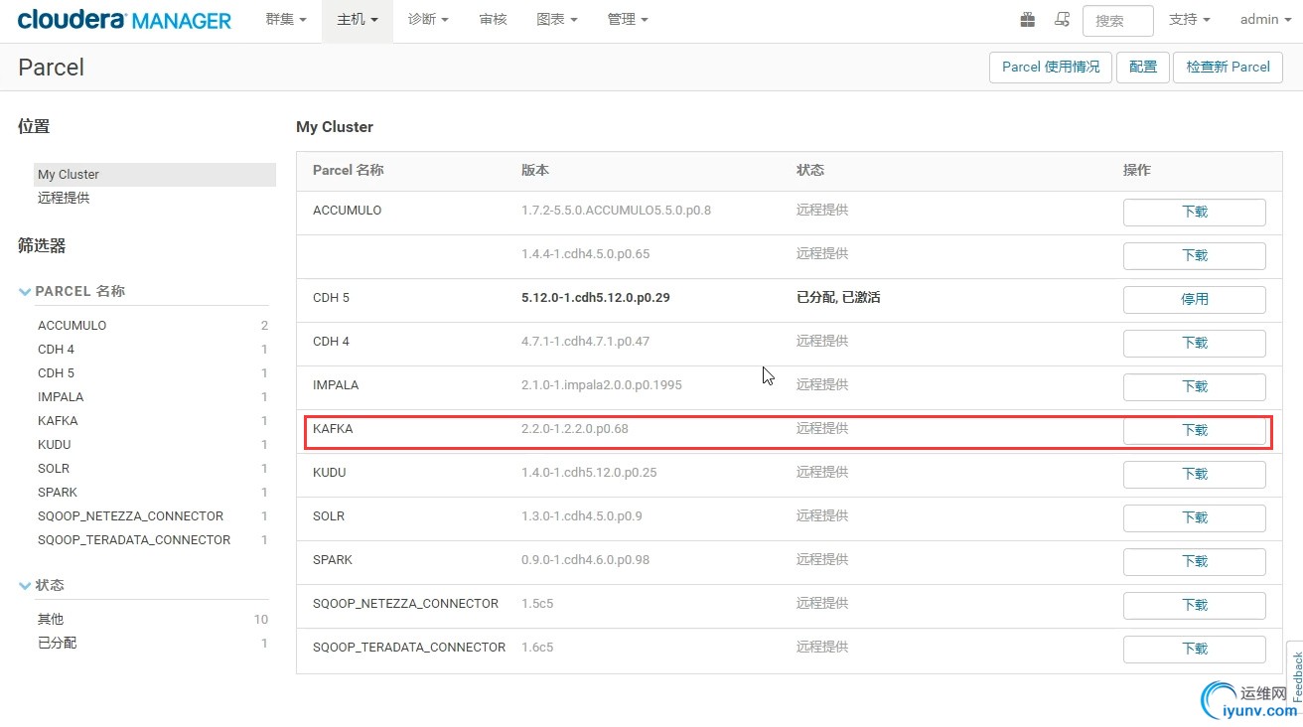The height and width of the screenshot is (727, 1303).
Task: Click the Parcel 使用情况 button
Action: point(1051,67)
